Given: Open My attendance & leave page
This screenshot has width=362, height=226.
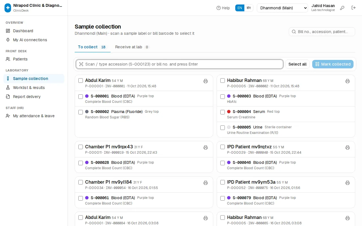Looking at the screenshot, I should 34,116.
